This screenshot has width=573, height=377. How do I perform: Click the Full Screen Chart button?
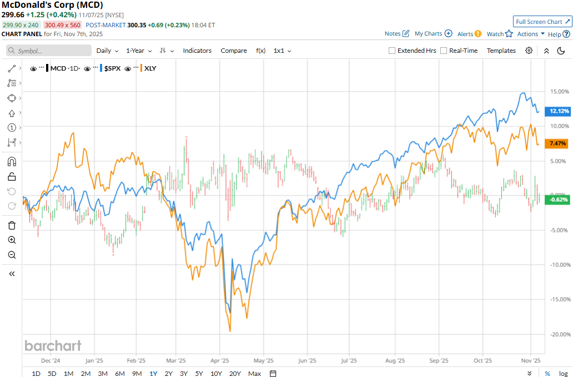coord(542,22)
